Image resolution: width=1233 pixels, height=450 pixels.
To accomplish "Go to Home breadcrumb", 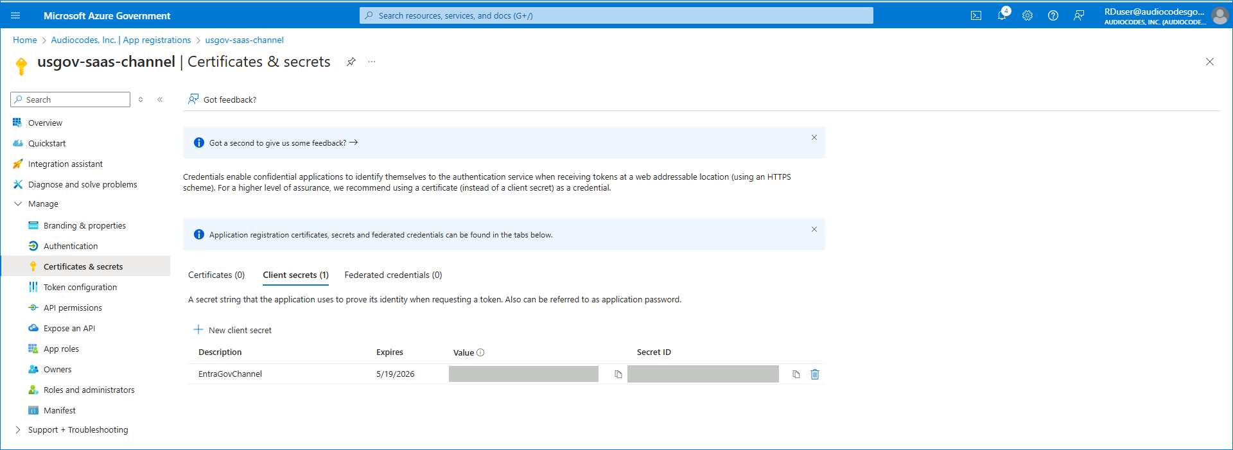I will (25, 40).
